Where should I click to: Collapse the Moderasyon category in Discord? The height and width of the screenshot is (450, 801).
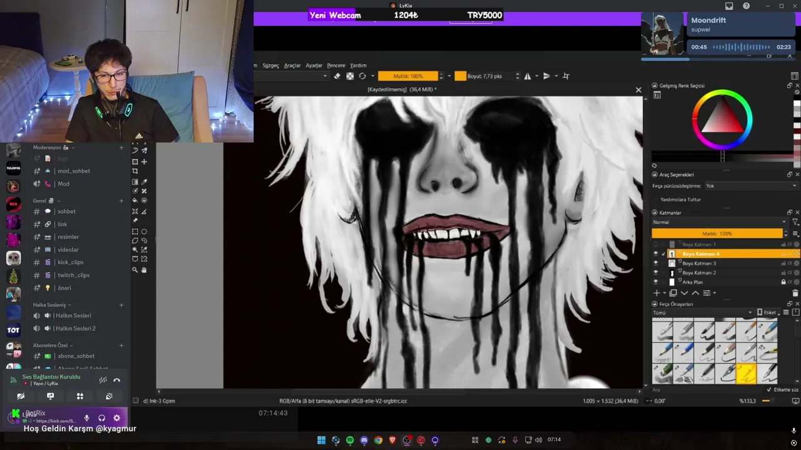point(53,147)
